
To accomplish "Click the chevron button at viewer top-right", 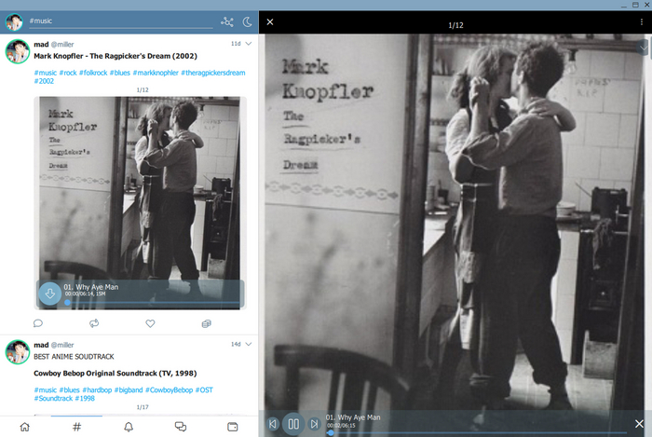I will [x=644, y=48].
